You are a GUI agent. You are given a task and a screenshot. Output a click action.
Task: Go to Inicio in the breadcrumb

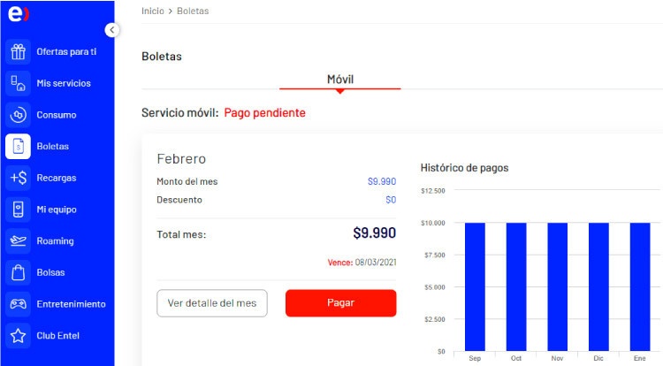click(x=154, y=11)
